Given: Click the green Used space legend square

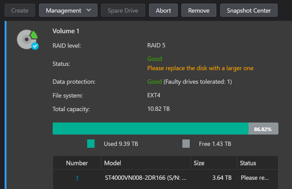Looking at the screenshot, I should [91, 144].
